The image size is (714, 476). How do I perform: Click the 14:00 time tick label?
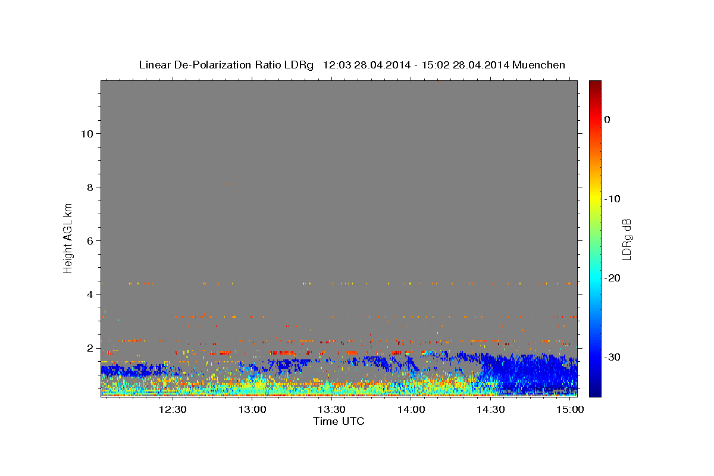411,410
